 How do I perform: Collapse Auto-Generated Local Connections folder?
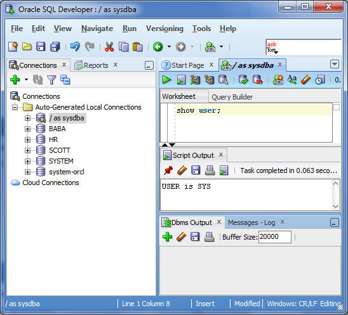(x=15, y=107)
